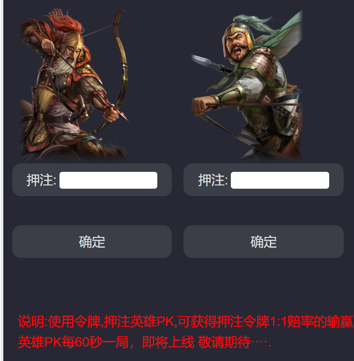Click the 英雄PK每60秒一局 notice text
This screenshot has height=361, width=354.
click(74, 342)
